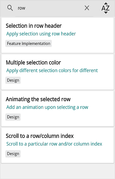The height and width of the screenshot is (179, 115).
Task: Open 'Animating the selected row' title
Action: click(38, 99)
